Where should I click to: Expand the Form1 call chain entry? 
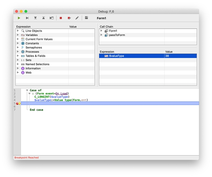(x=101, y=31)
